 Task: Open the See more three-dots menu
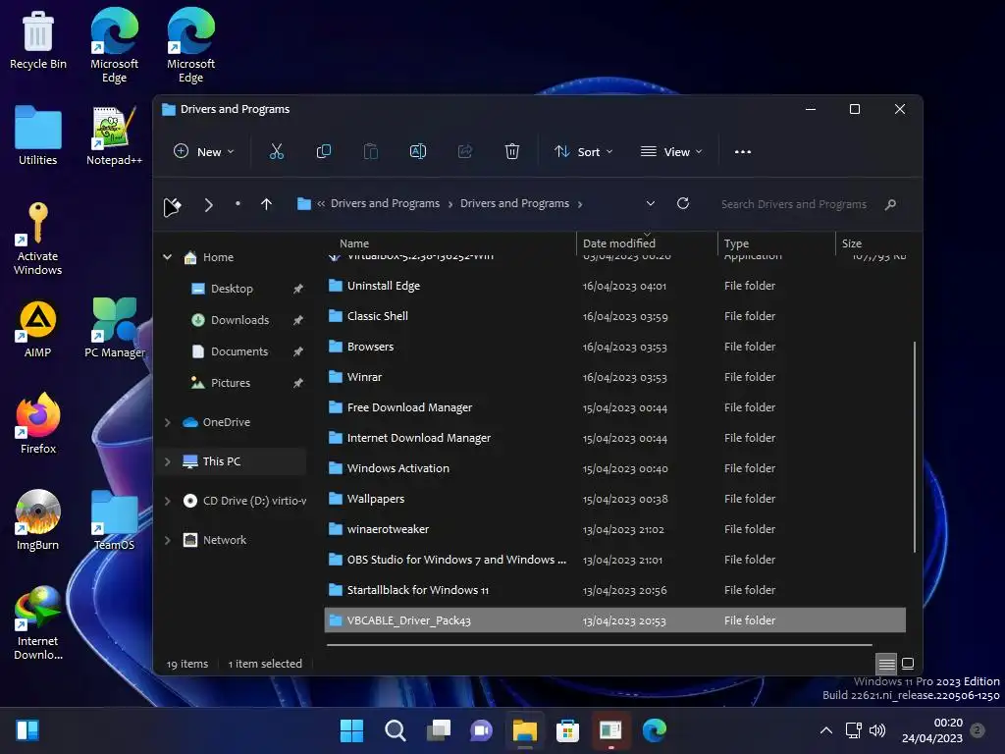(x=743, y=152)
